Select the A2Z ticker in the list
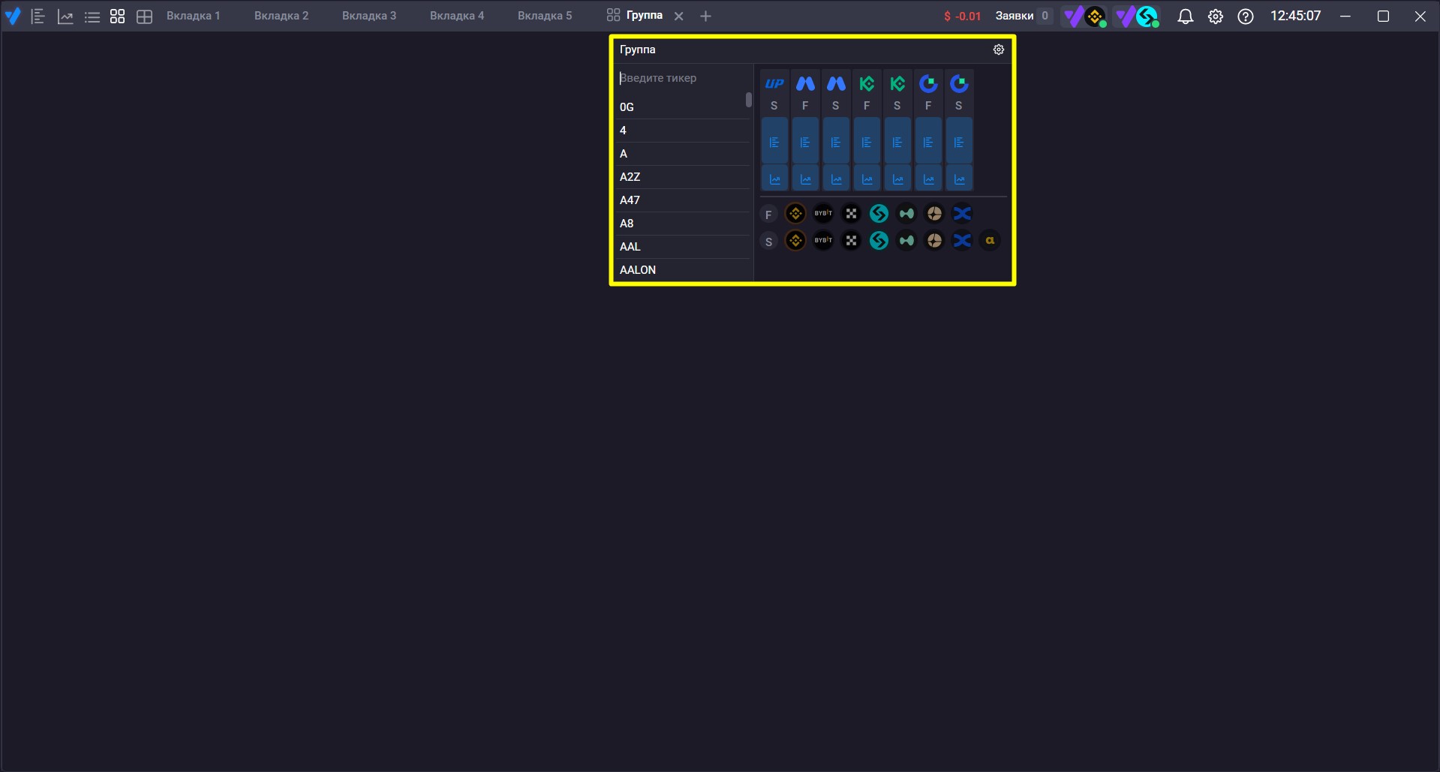The width and height of the screenshot is (1440, 772). point(681,177)
